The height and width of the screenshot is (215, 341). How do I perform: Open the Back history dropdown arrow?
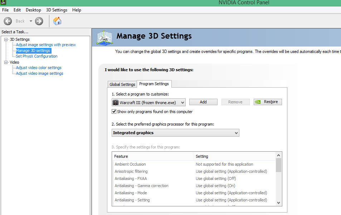(31, 21)
